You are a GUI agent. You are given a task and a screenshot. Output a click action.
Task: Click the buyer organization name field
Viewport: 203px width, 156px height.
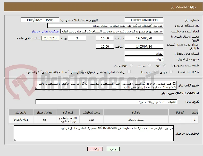click(105, 25)
